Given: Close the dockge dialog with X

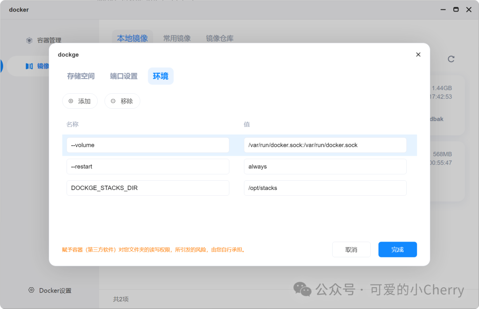Looking at the screenshot, I should 418,55.
